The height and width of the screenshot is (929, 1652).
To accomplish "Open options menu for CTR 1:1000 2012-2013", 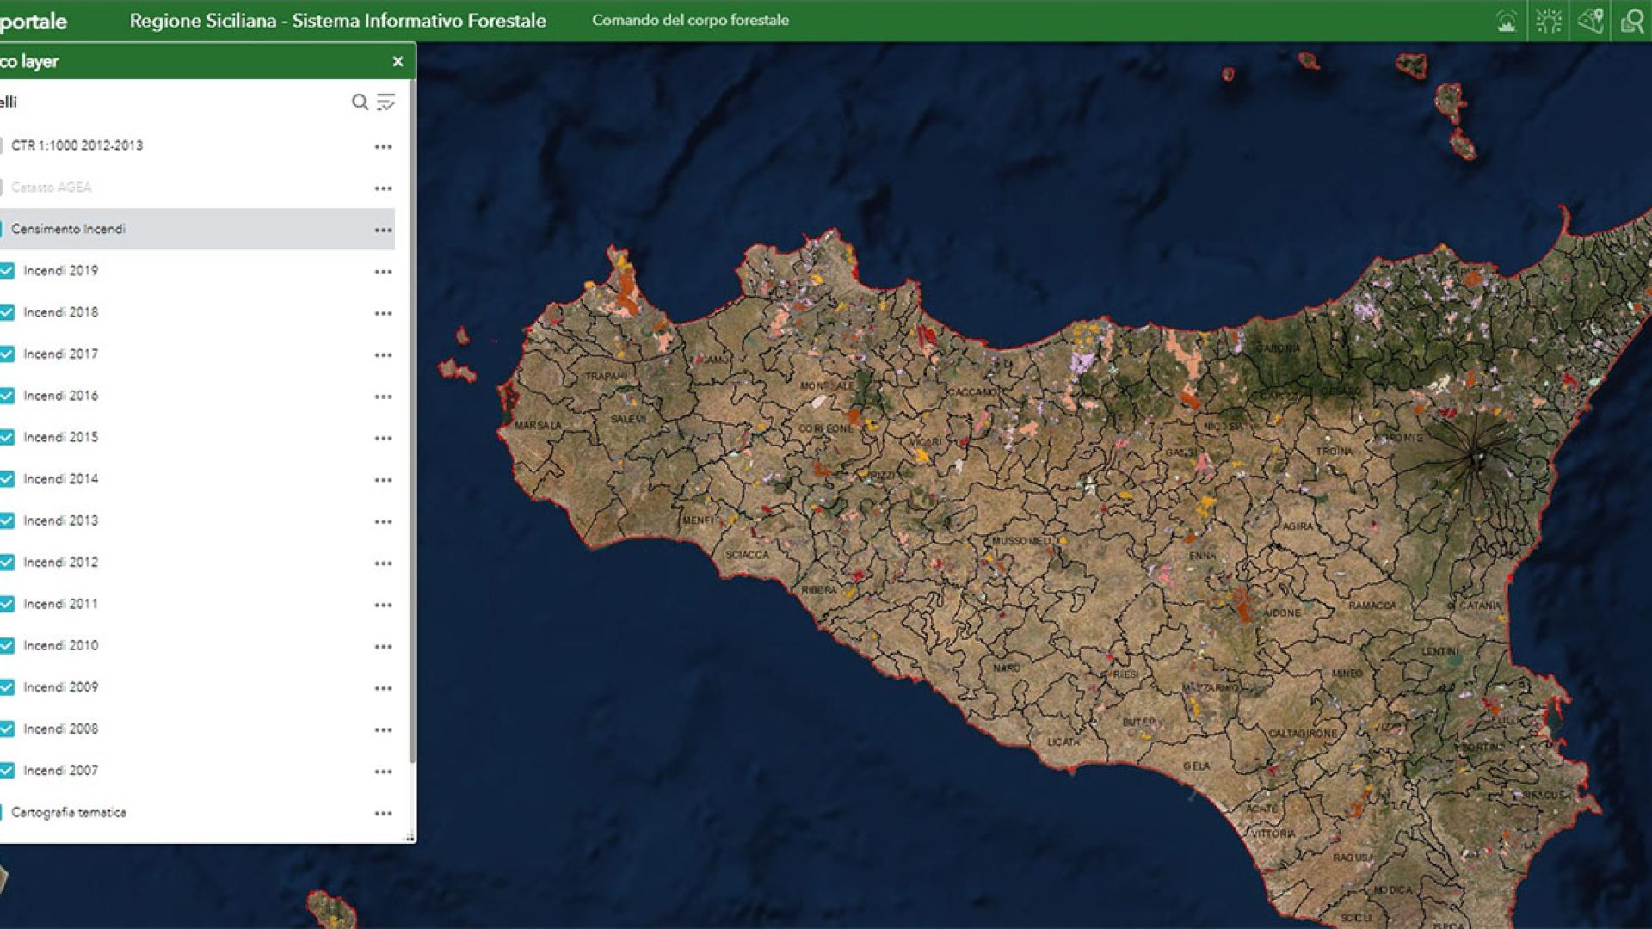I will tap(383, 147).
